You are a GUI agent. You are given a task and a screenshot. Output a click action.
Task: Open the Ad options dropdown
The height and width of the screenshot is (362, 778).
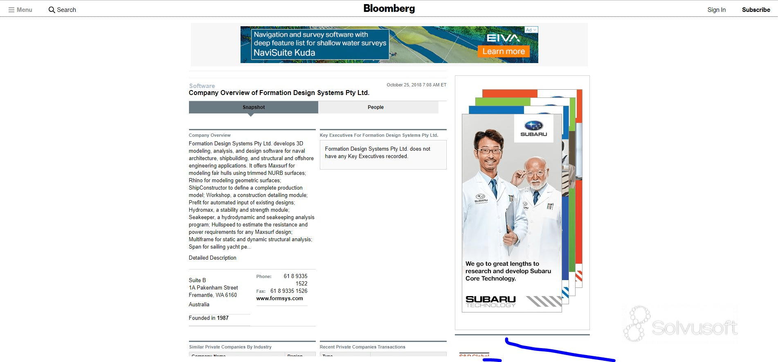[531, 30]
